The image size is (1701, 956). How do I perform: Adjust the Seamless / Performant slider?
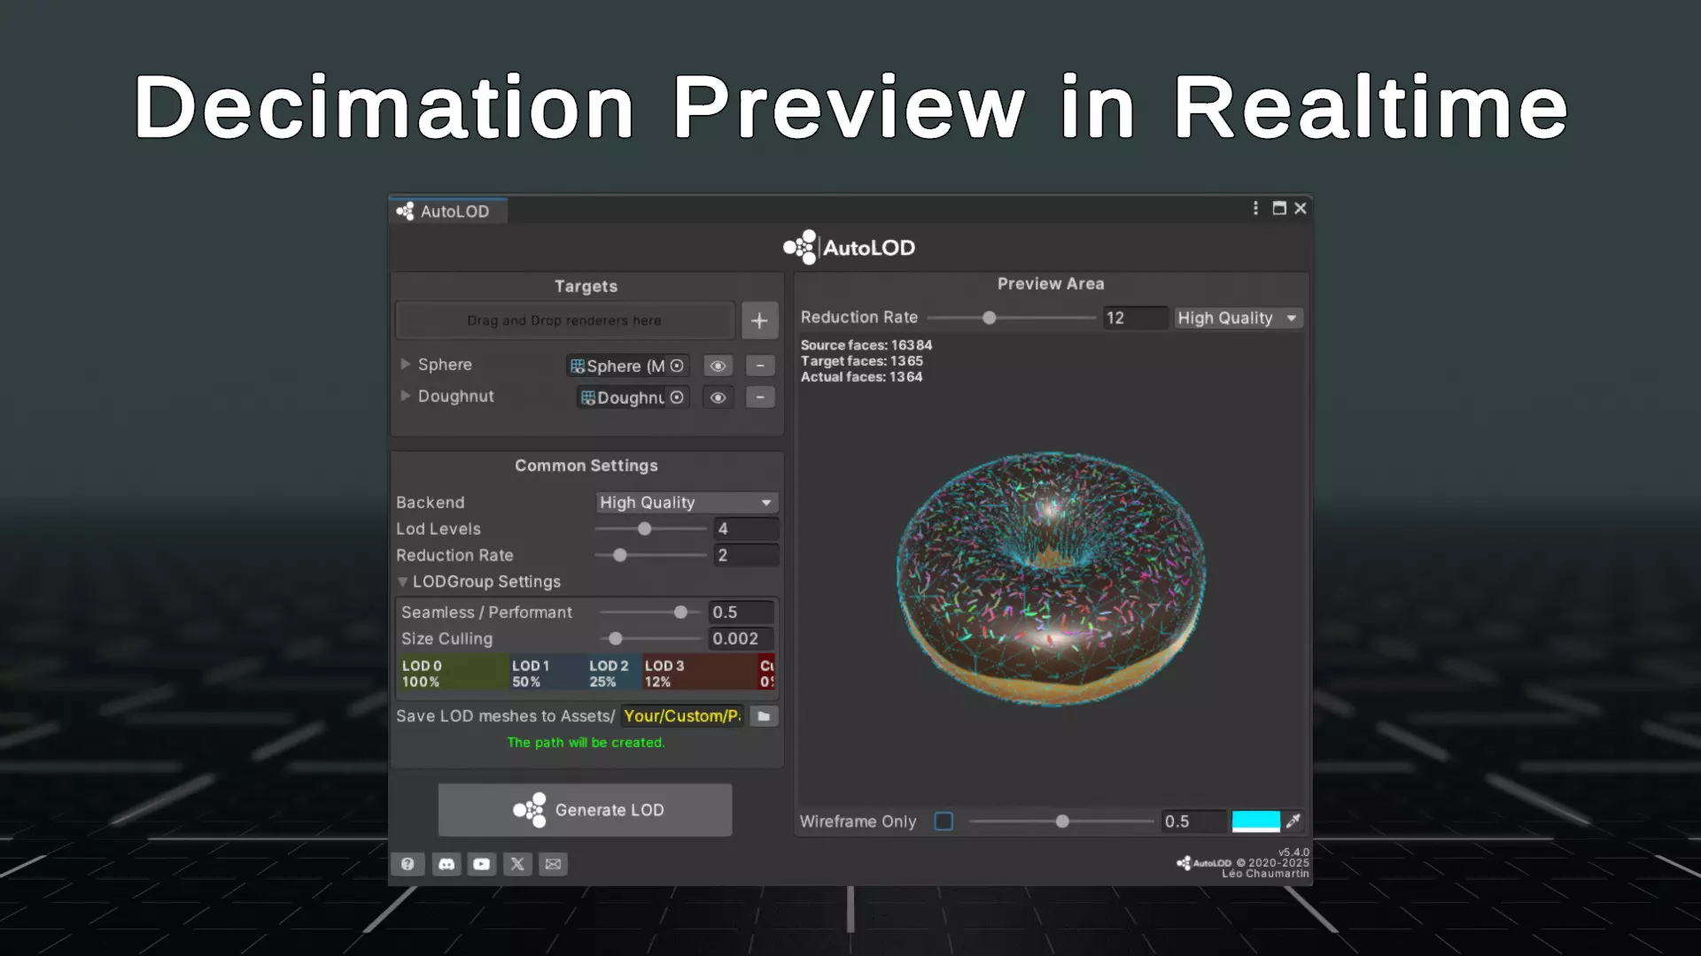pos(650,612)
